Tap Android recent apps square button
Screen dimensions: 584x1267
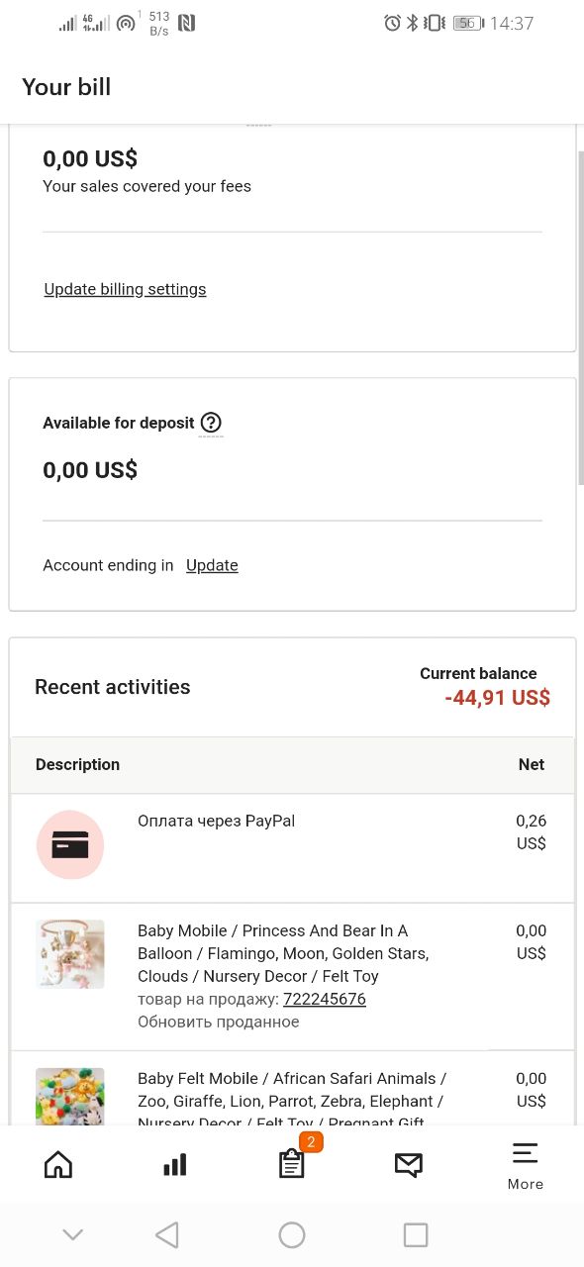pos(416,1234)
